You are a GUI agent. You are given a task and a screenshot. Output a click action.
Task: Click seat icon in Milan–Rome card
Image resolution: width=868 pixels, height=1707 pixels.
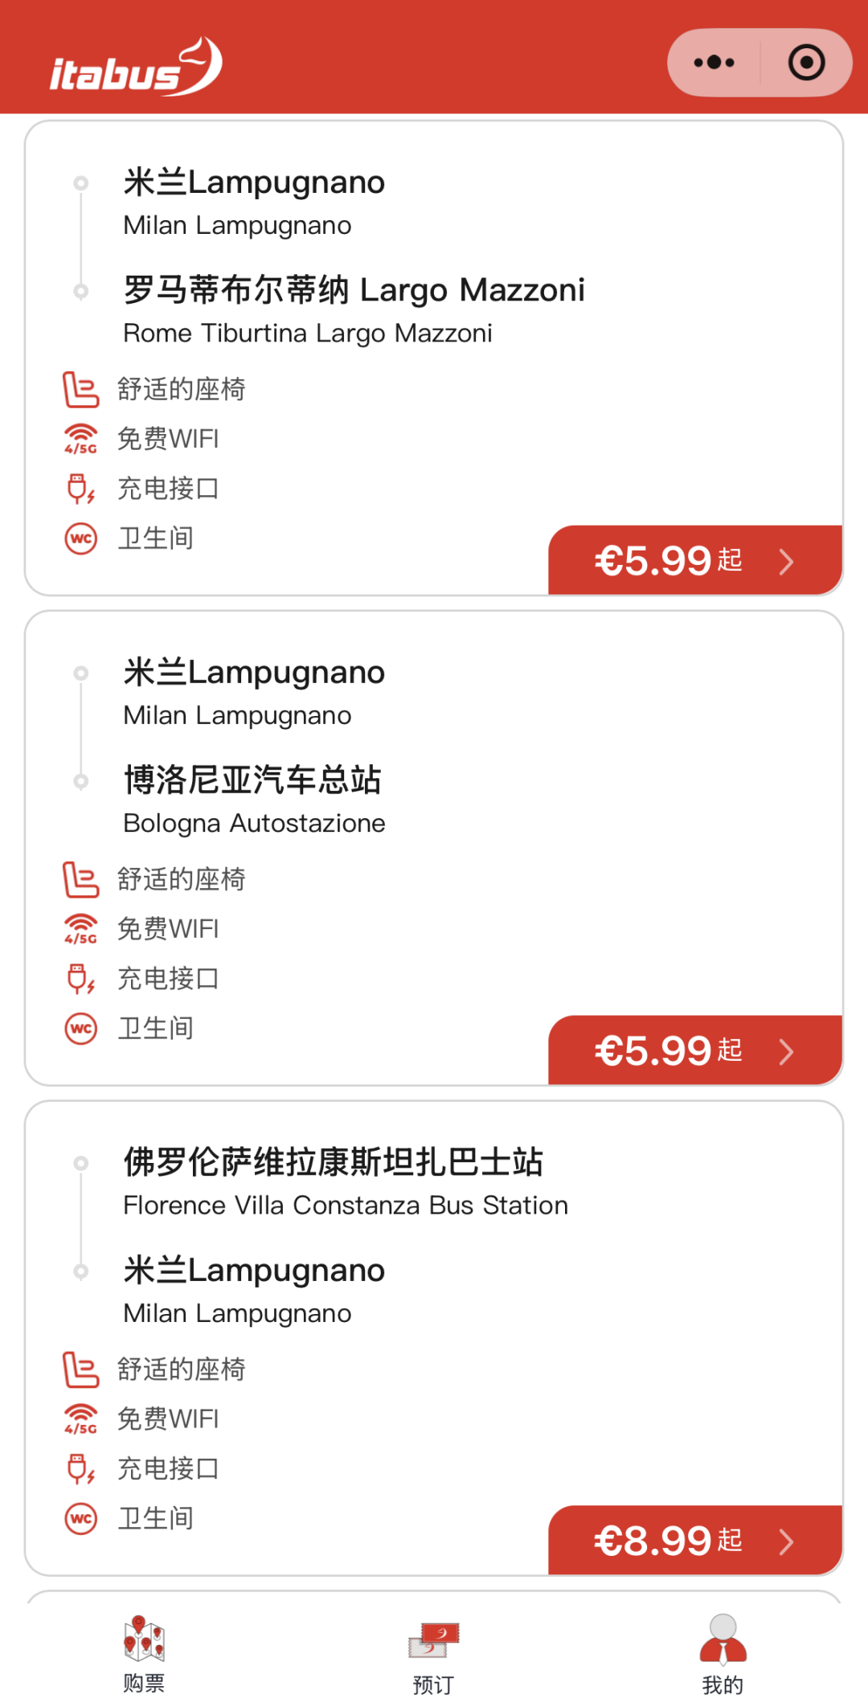pos(80,390)
